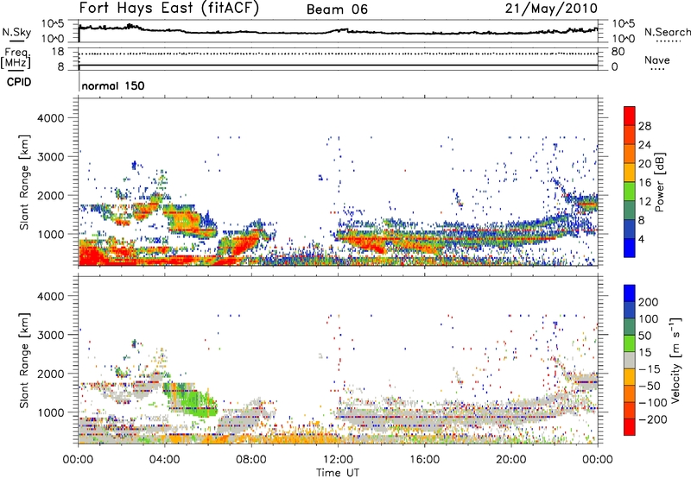Pick the light green 12–16 dB power swatch
This screenshot has height=478, width=691.
point(630,192)
